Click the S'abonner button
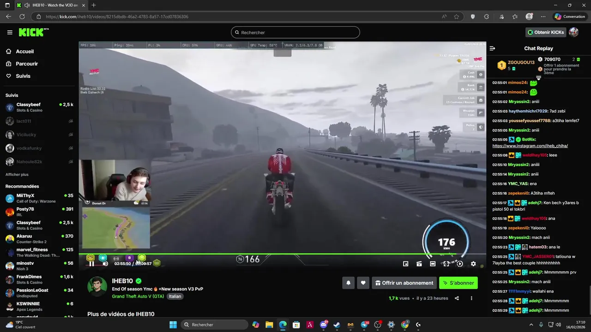 point(458,283)
